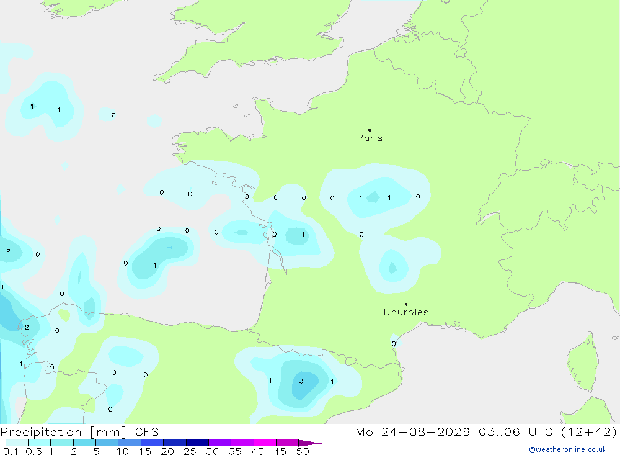Click the value '0' on the Mediterranean coast
This screenshot has width=620, height=455.
pos(394,344)
